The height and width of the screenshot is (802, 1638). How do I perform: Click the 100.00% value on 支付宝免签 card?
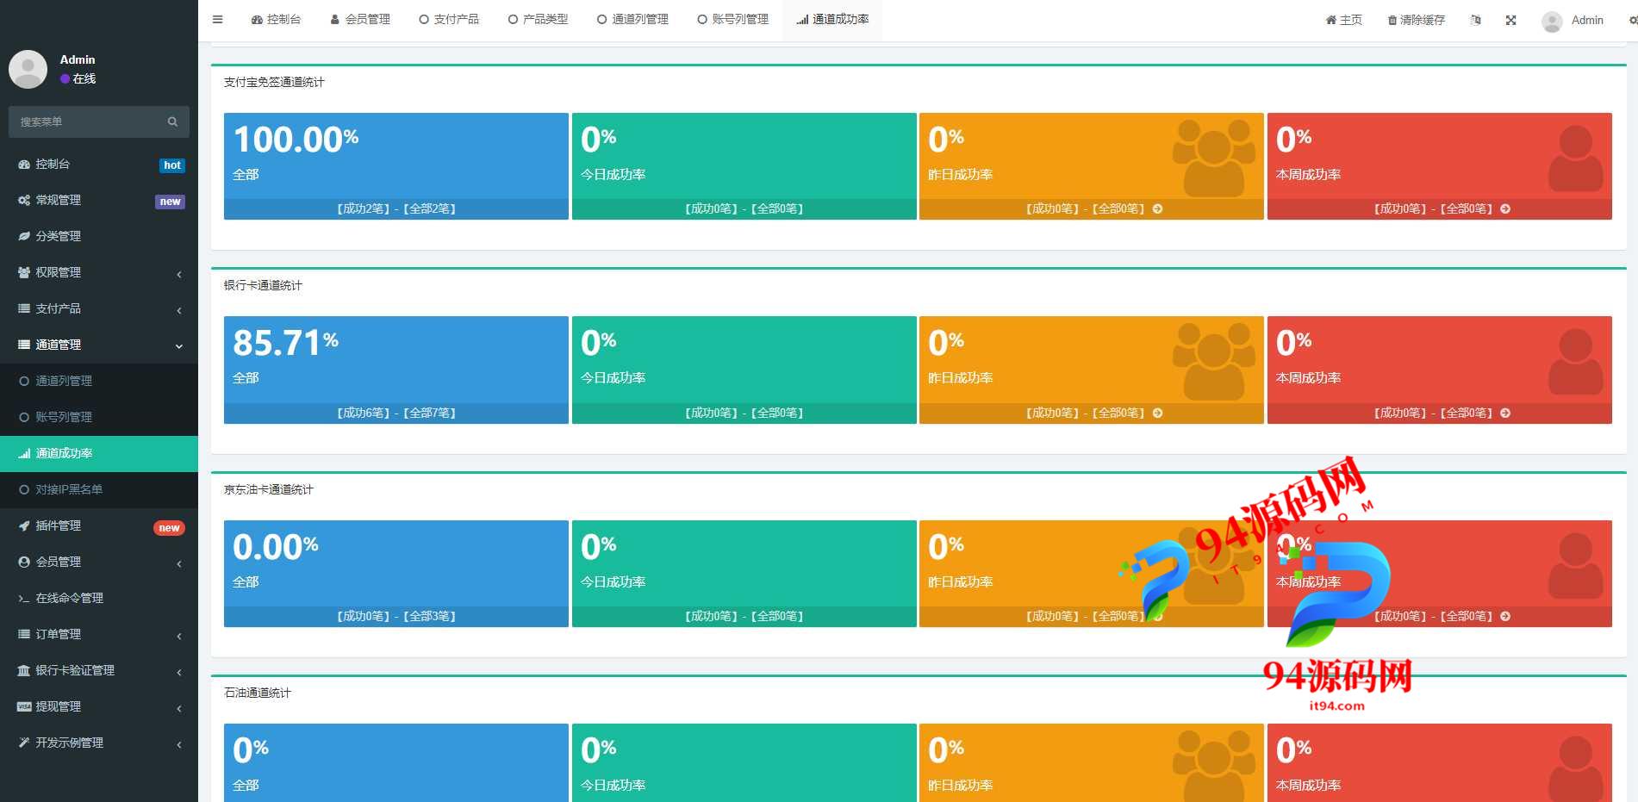pos(296,140)
